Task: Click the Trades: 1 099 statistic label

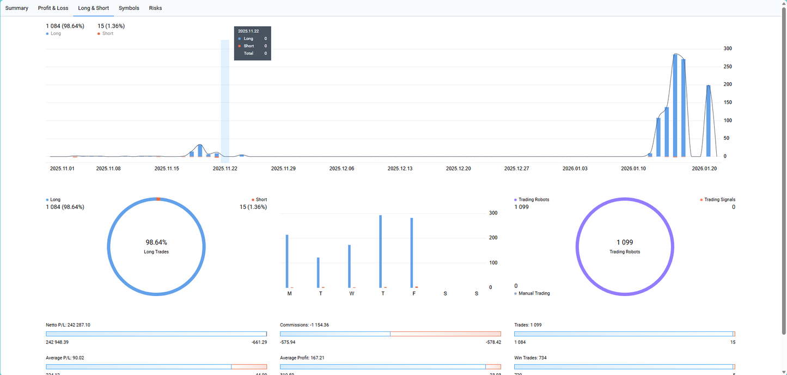Action: (x=527, y=324)
